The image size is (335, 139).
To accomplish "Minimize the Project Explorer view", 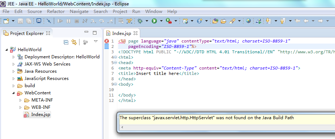I will click(86, 32).
